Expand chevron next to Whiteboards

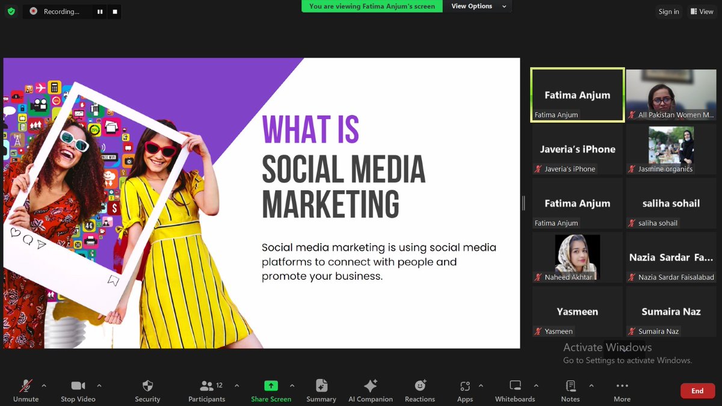pyautogui.click(x=536, y=386)
